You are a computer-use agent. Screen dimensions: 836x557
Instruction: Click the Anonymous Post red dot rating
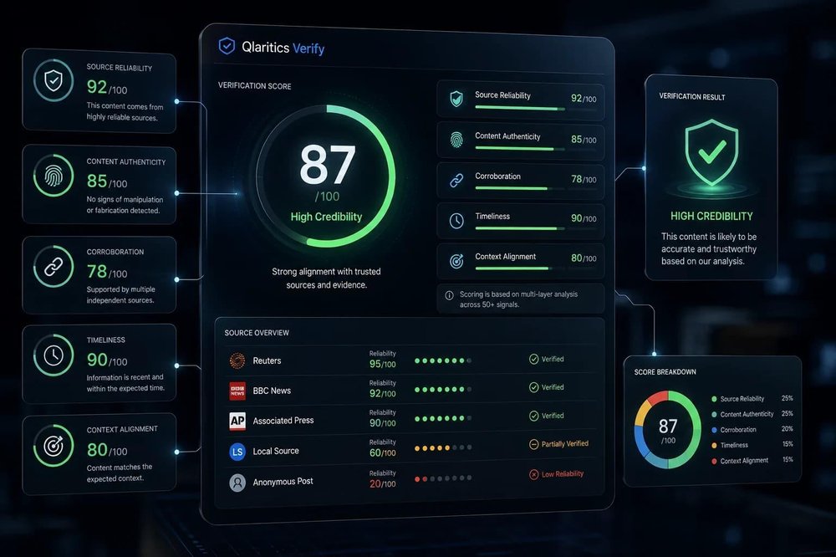click(x=443, y=478)
